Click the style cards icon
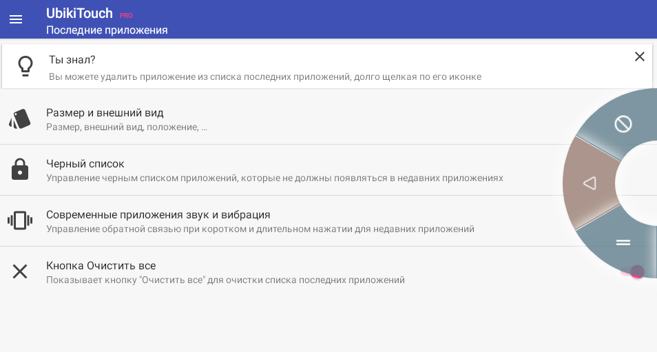Screen dimensions: 657x352 pos(20,119)
